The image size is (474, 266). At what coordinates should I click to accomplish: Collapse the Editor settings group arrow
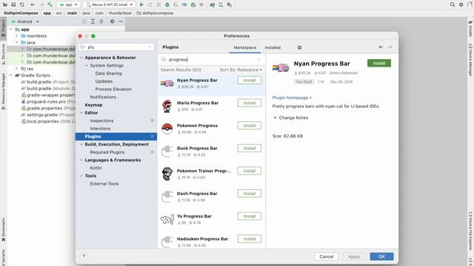click(81, 112)
